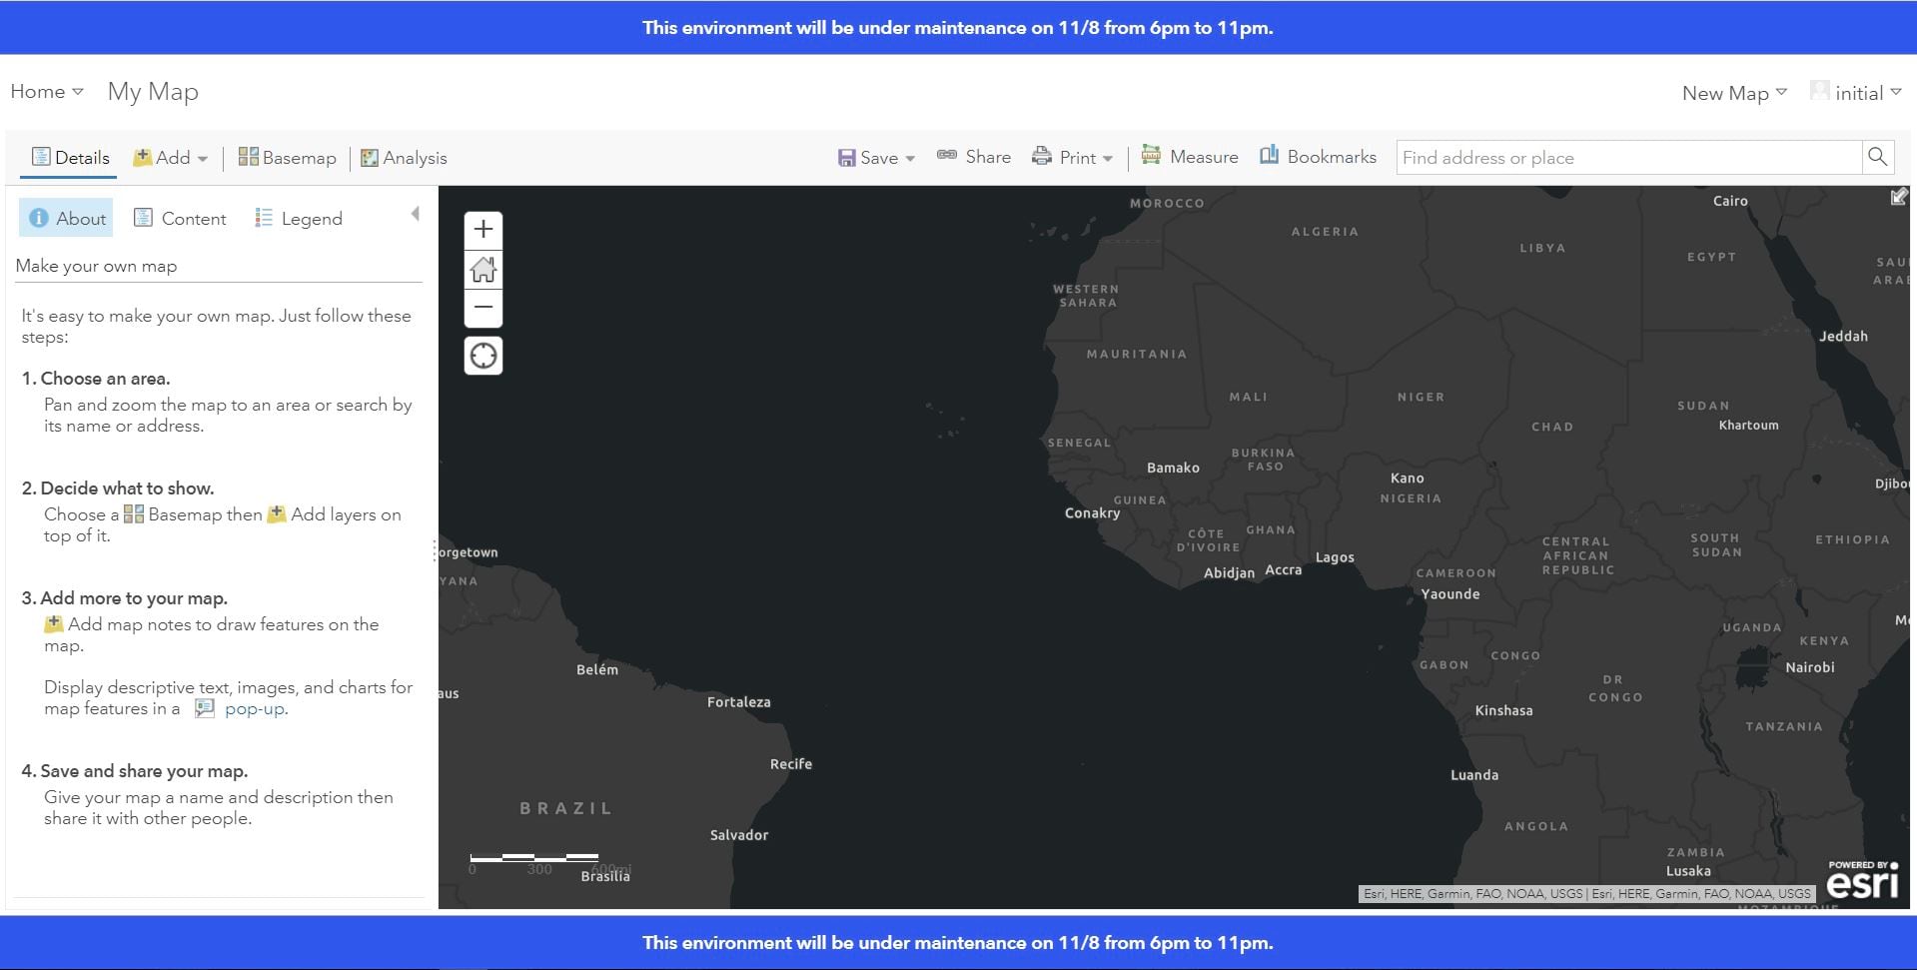
Task: Open the Home navigation menu
Action: coord(44,91)
